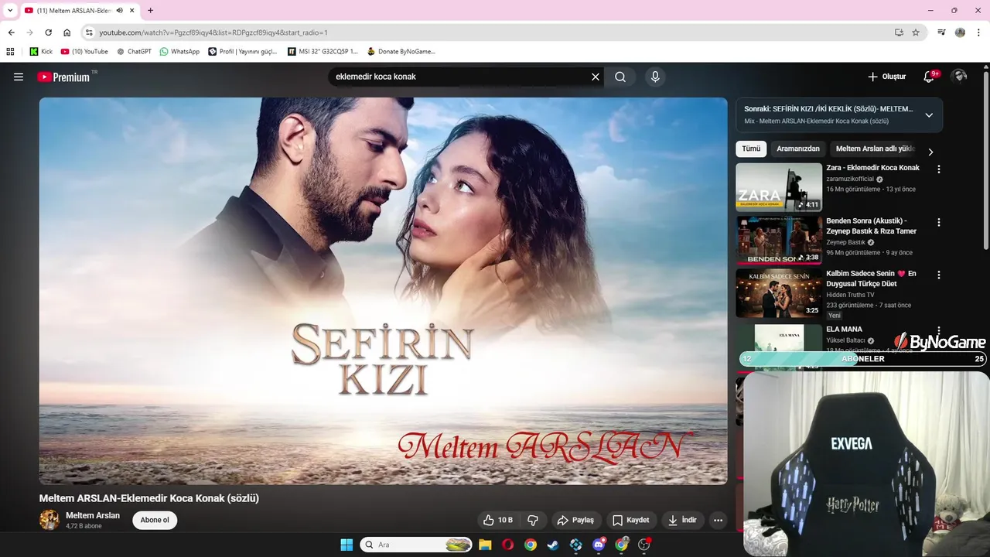Play Benden Sonra (Akustik) thumbnail
990x557 pixels.
click(x=779, y=240)
